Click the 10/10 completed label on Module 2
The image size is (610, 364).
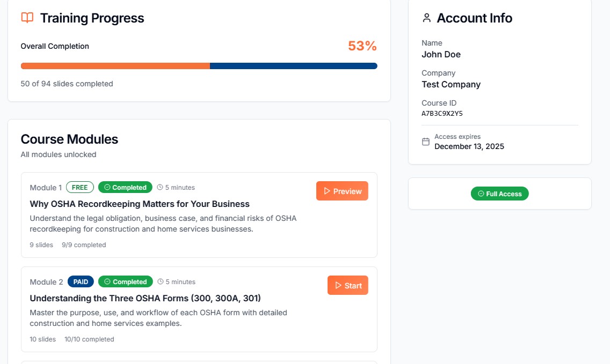pyautogui.click(x=89, y=339)
